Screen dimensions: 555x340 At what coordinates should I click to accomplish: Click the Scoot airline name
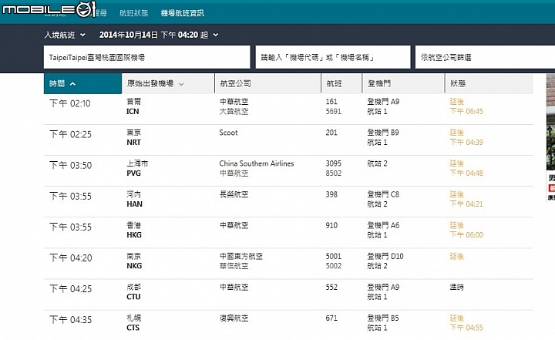[x=228, y=133]
